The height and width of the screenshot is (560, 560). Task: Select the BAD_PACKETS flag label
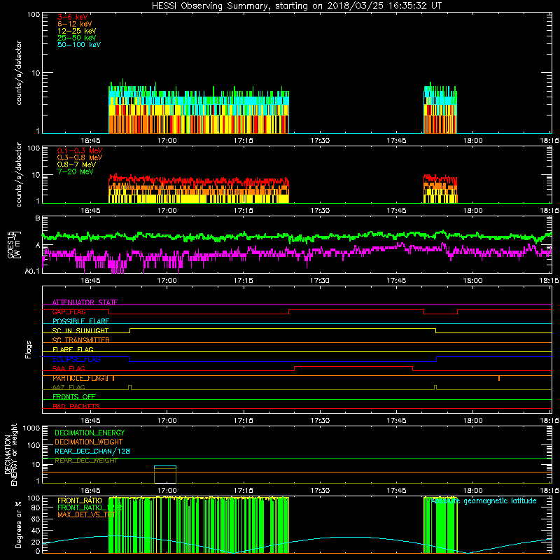point(76,406)
